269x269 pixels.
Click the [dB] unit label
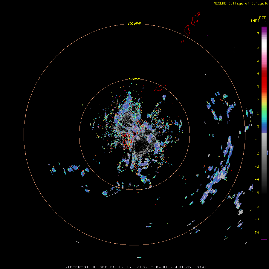tap(255, 21)
